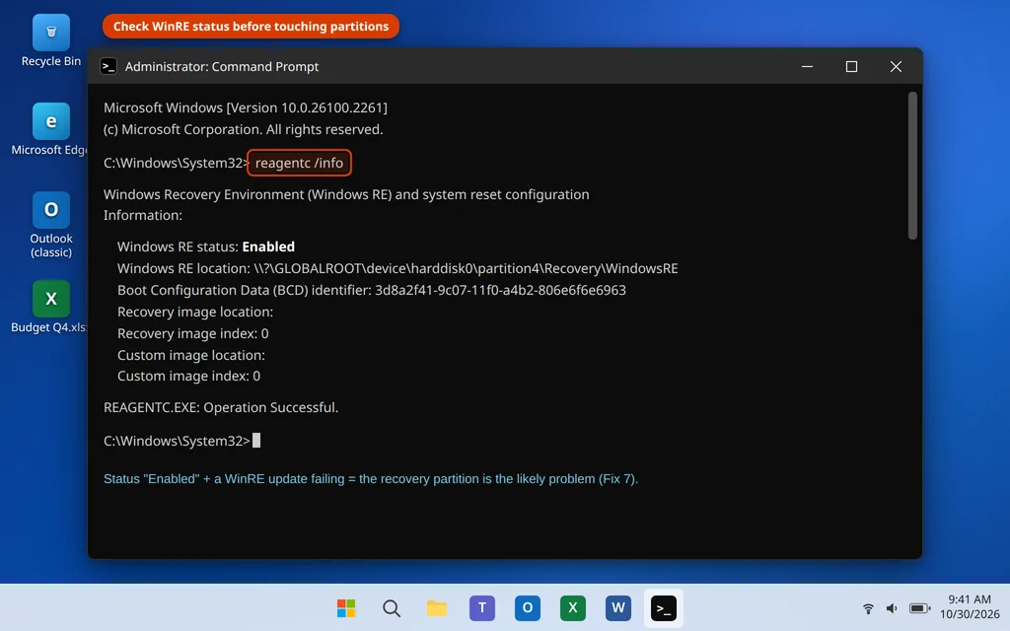This screenshot has height=631, width=1010.
Task: Select the Command Prompt taskbar icon
Action: click(664, 607)
